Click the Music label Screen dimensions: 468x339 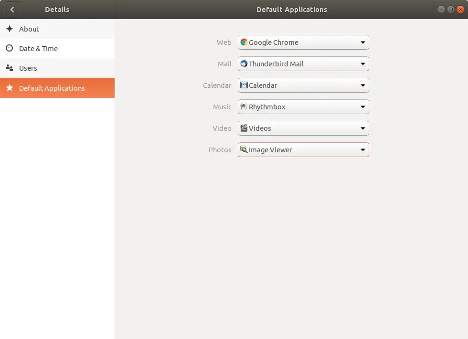pos(222,107)
